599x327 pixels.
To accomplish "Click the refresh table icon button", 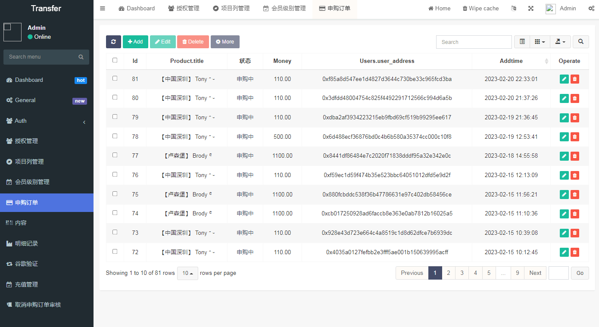I will click(x=113, y=42).
